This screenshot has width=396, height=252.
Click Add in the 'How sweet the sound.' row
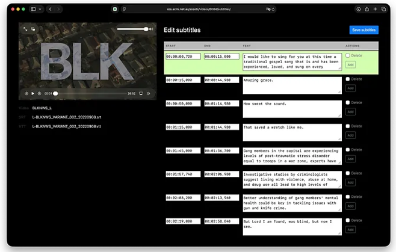click(350, 112)
